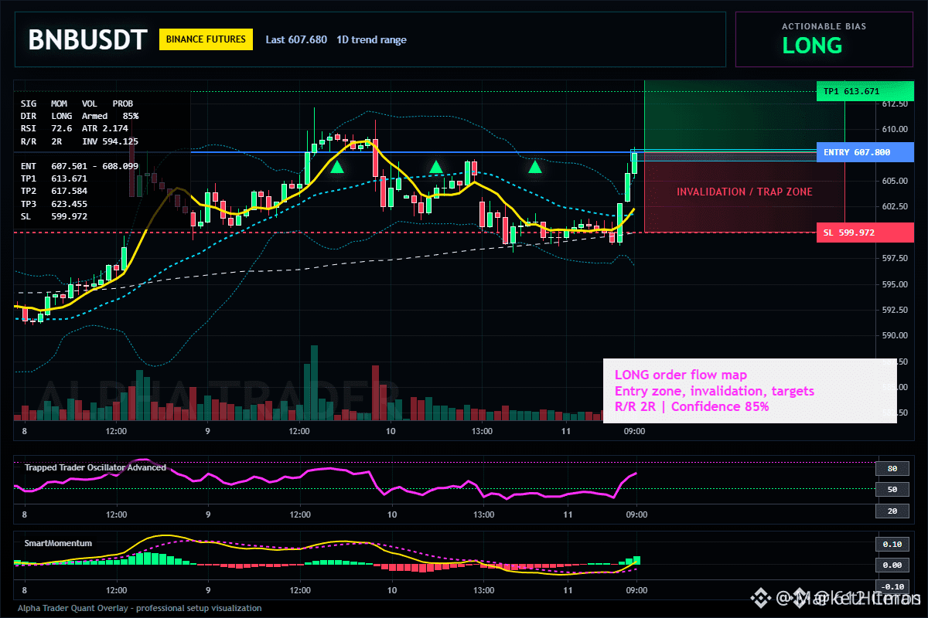The height and width of the screenshot is (618, 928).
Task: Click the oscillator 80 level label
Action: click(892, 468)
